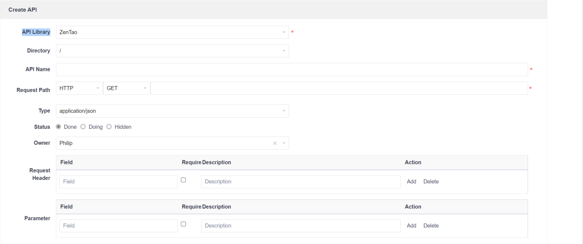Choose the Hidden status option

pos(109,127)
